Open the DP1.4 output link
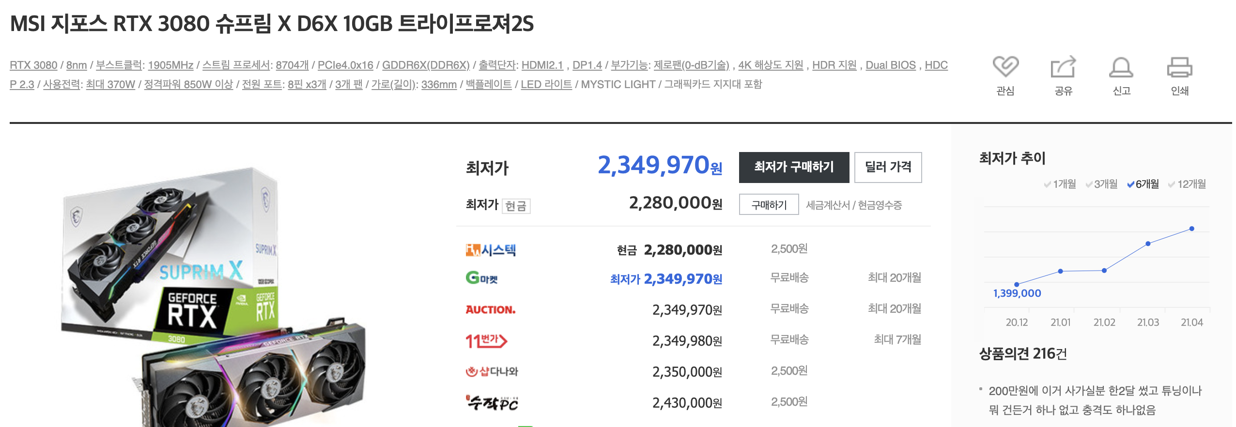Screen dimensions: 1236x427 tap(587, 65)
